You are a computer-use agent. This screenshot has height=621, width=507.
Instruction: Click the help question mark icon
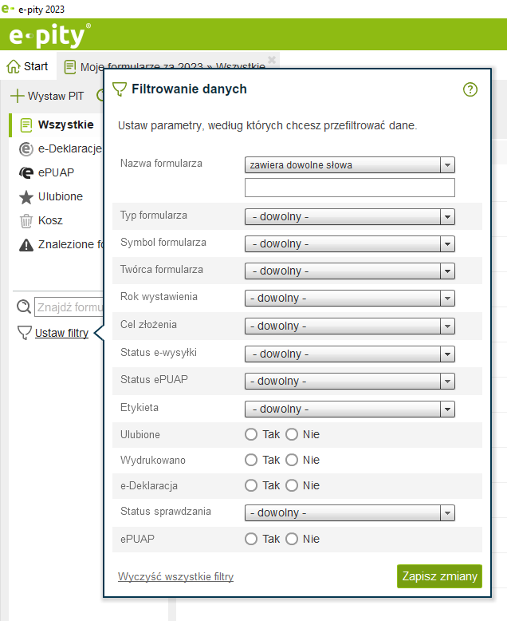(470, 89)
